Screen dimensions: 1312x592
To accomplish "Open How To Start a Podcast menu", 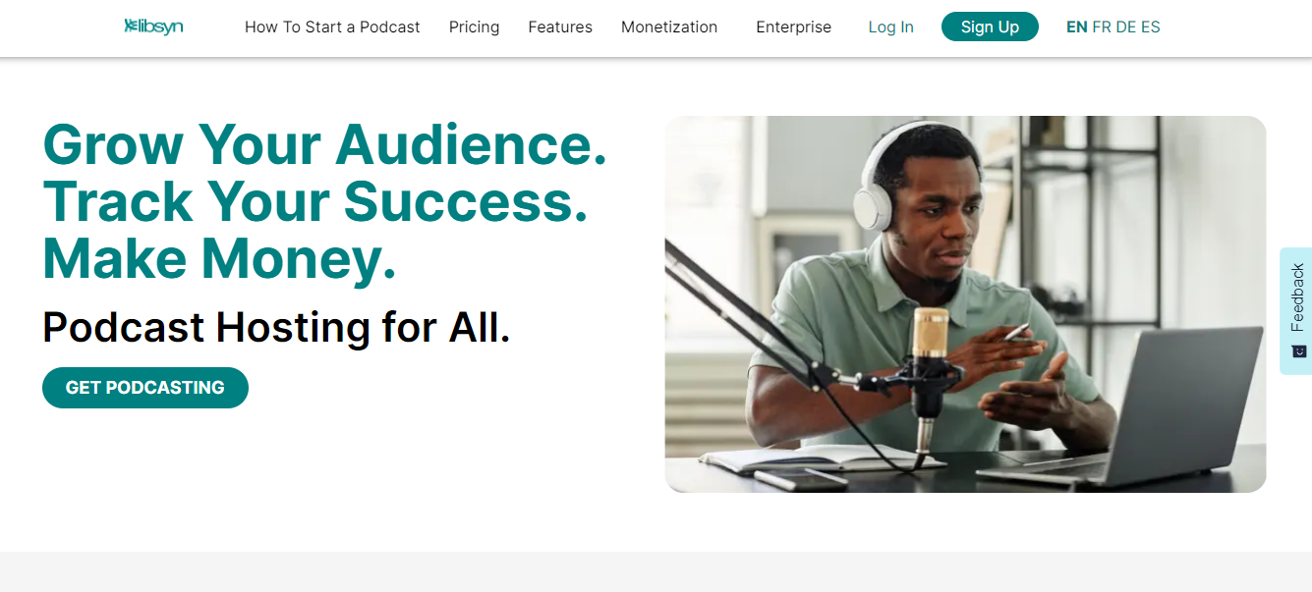I will pyautogui.click(x=332, y=27).
